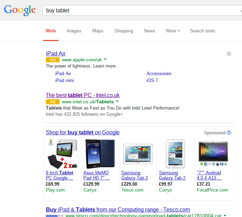242x217 pixels.
Task: Select the Web tab
Action: [51, 31]
